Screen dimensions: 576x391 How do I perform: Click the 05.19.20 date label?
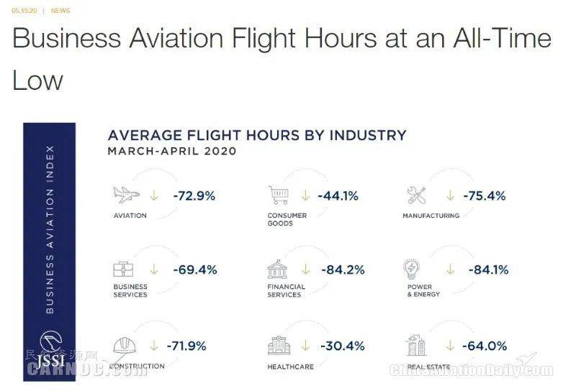24,11
